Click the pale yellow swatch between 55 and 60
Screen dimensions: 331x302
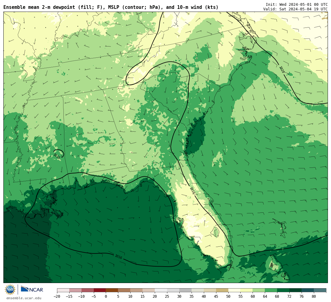tap(246, 290)
